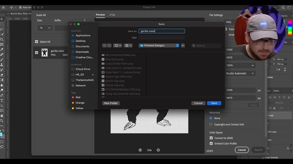The image size is (293, 164).
Task: Open Network location in sidebar
Action: pos(81,86)
